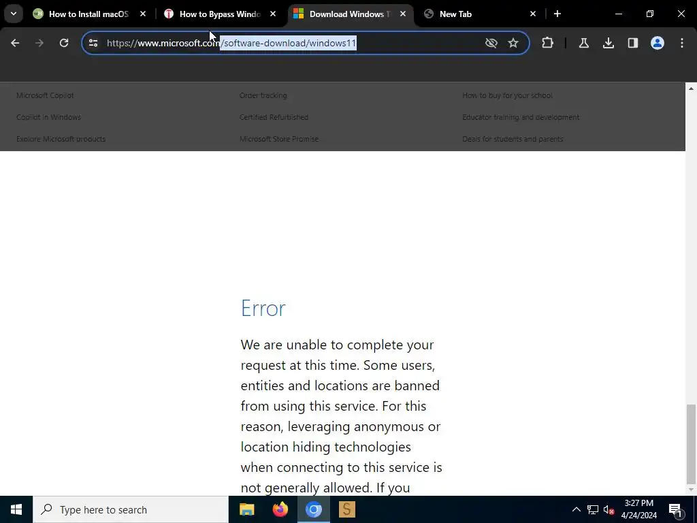
Task: Restore down the Chrome window
Action: click(x=650, y=14)
